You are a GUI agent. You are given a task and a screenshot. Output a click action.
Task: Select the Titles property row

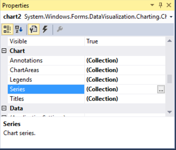coord(87,99)
